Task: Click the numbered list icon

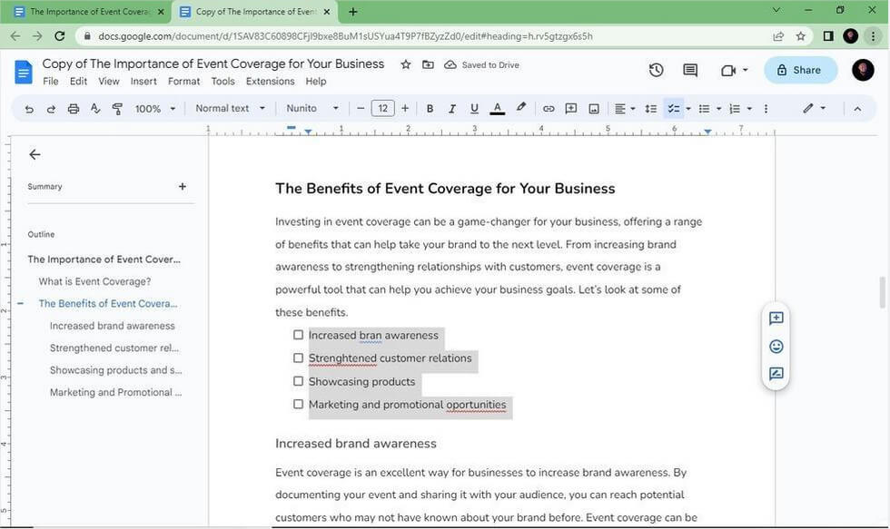Action: tap(735, 108)
